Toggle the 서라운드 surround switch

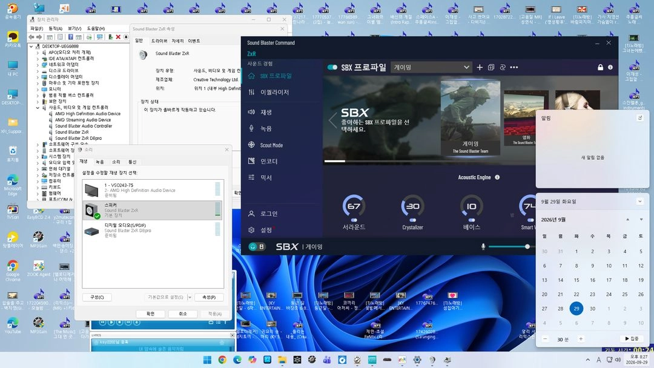pos(354,220)
